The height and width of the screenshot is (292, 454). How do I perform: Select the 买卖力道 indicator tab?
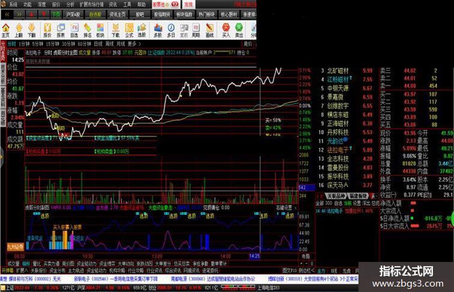[51, 264]
